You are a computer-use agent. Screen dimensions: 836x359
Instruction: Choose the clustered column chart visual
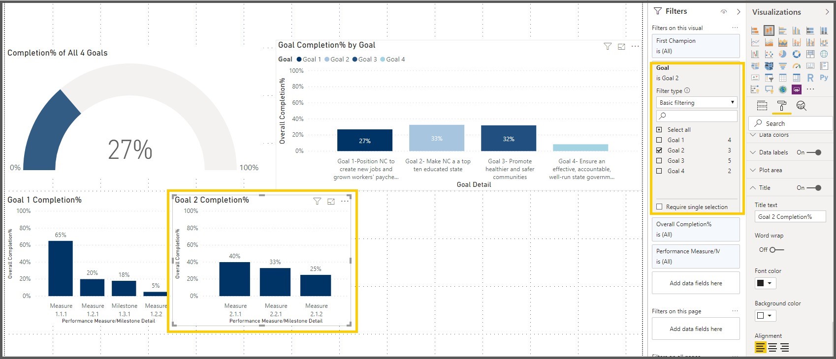click(x=797, y=30)
